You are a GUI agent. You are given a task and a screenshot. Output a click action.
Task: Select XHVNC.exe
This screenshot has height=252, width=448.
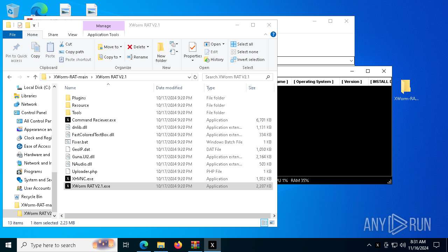(83, 179)
